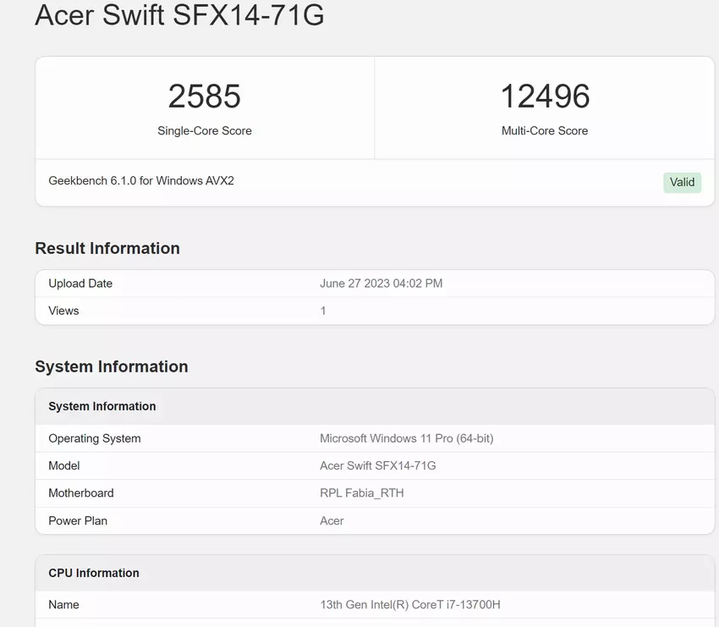719x627 pixels.
Task: Click the Single-Core score number 2585
Action: tap(204, 96)
